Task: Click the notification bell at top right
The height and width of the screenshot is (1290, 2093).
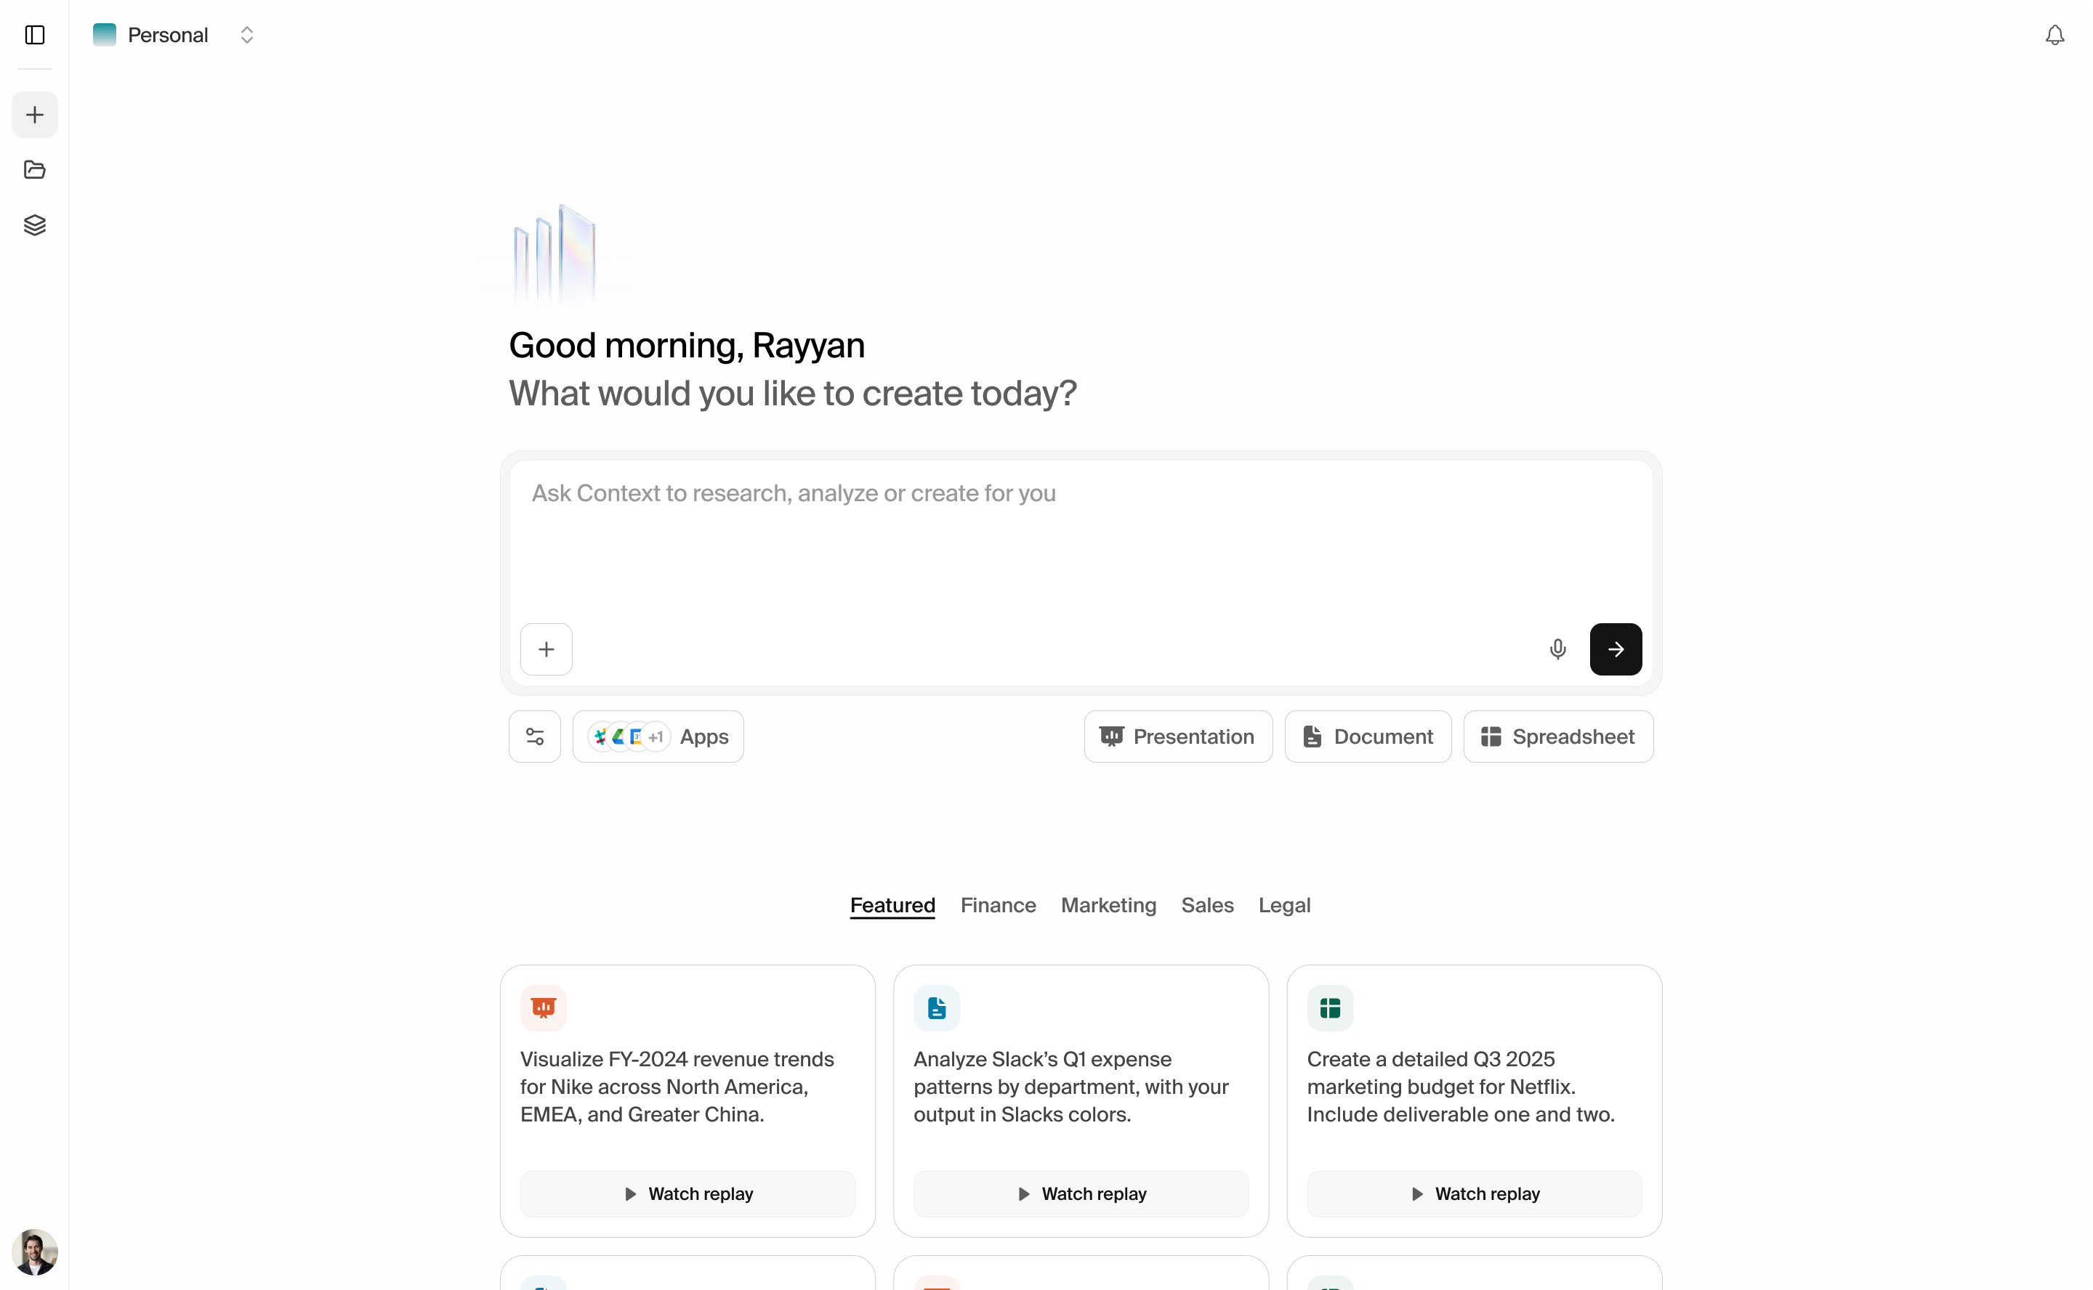Action: [2054, 35]
